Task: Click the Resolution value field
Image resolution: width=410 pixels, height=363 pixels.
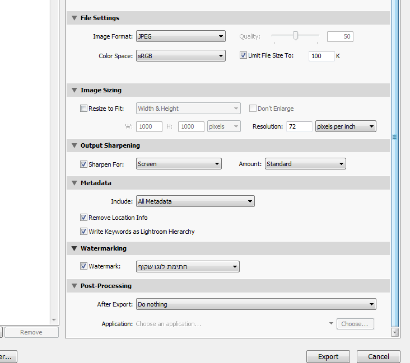Action: pos(299,126)
